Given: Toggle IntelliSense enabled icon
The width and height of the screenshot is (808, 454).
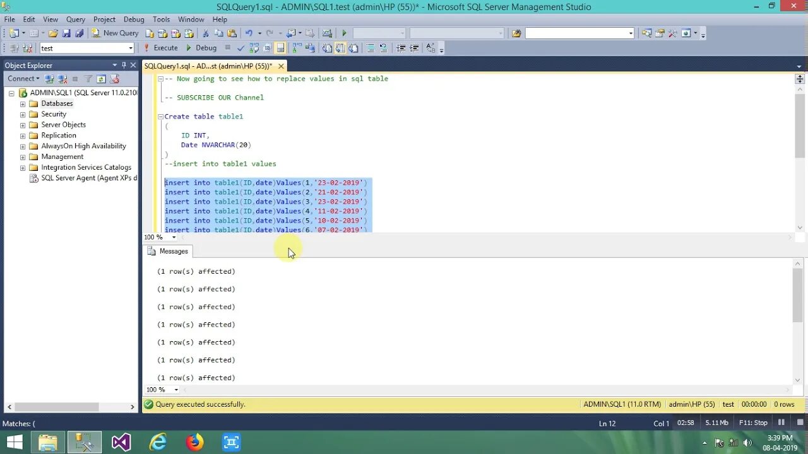Looking at the screenshot, I should (280, 47).
